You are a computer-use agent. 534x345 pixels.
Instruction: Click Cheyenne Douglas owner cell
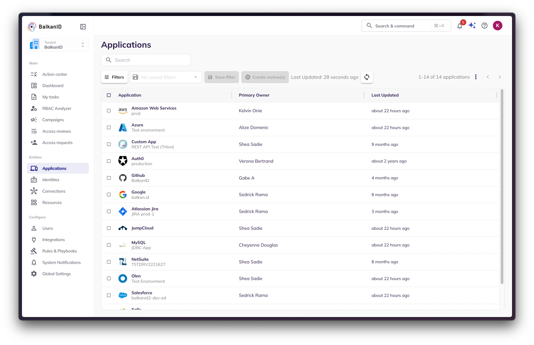tap(258, 245)
